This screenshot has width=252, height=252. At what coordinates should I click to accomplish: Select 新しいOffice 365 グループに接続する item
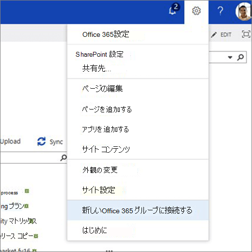[138, 210]
